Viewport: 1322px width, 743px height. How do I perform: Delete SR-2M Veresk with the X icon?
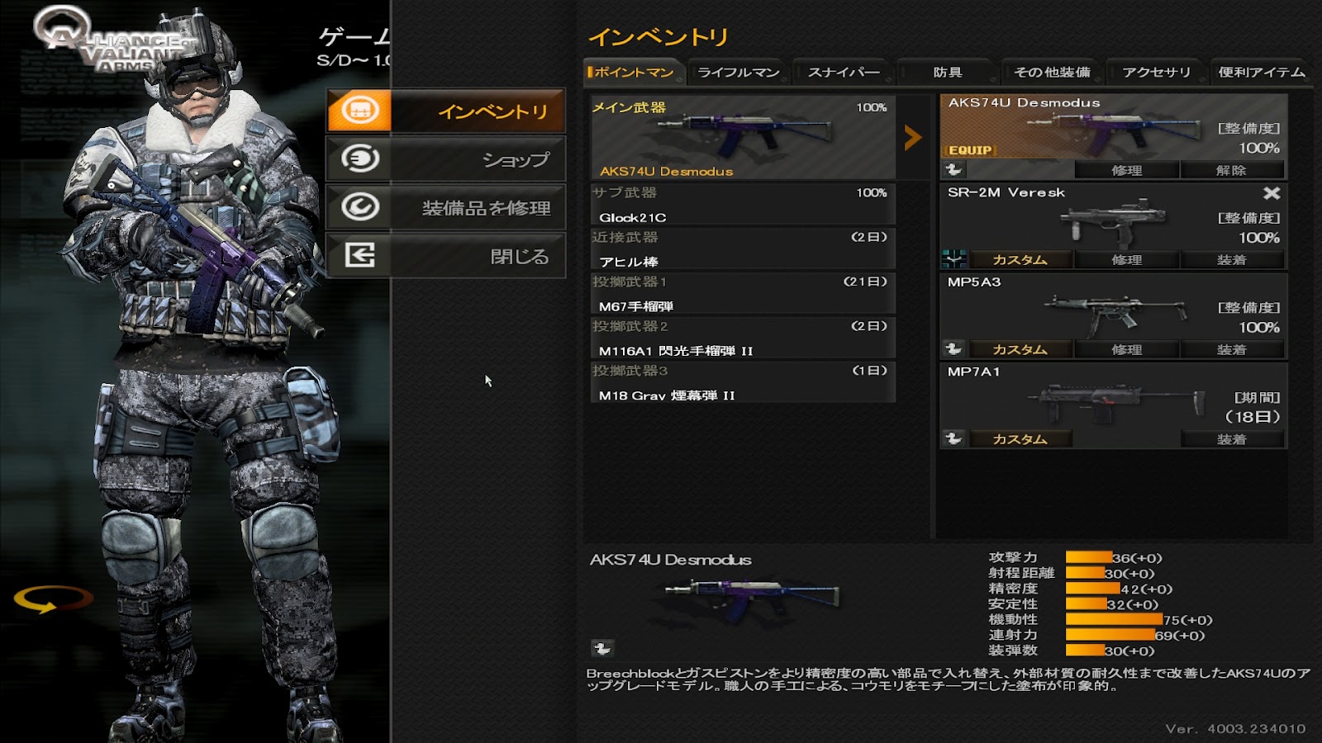pyautogui.click(x=1272, y=193)
